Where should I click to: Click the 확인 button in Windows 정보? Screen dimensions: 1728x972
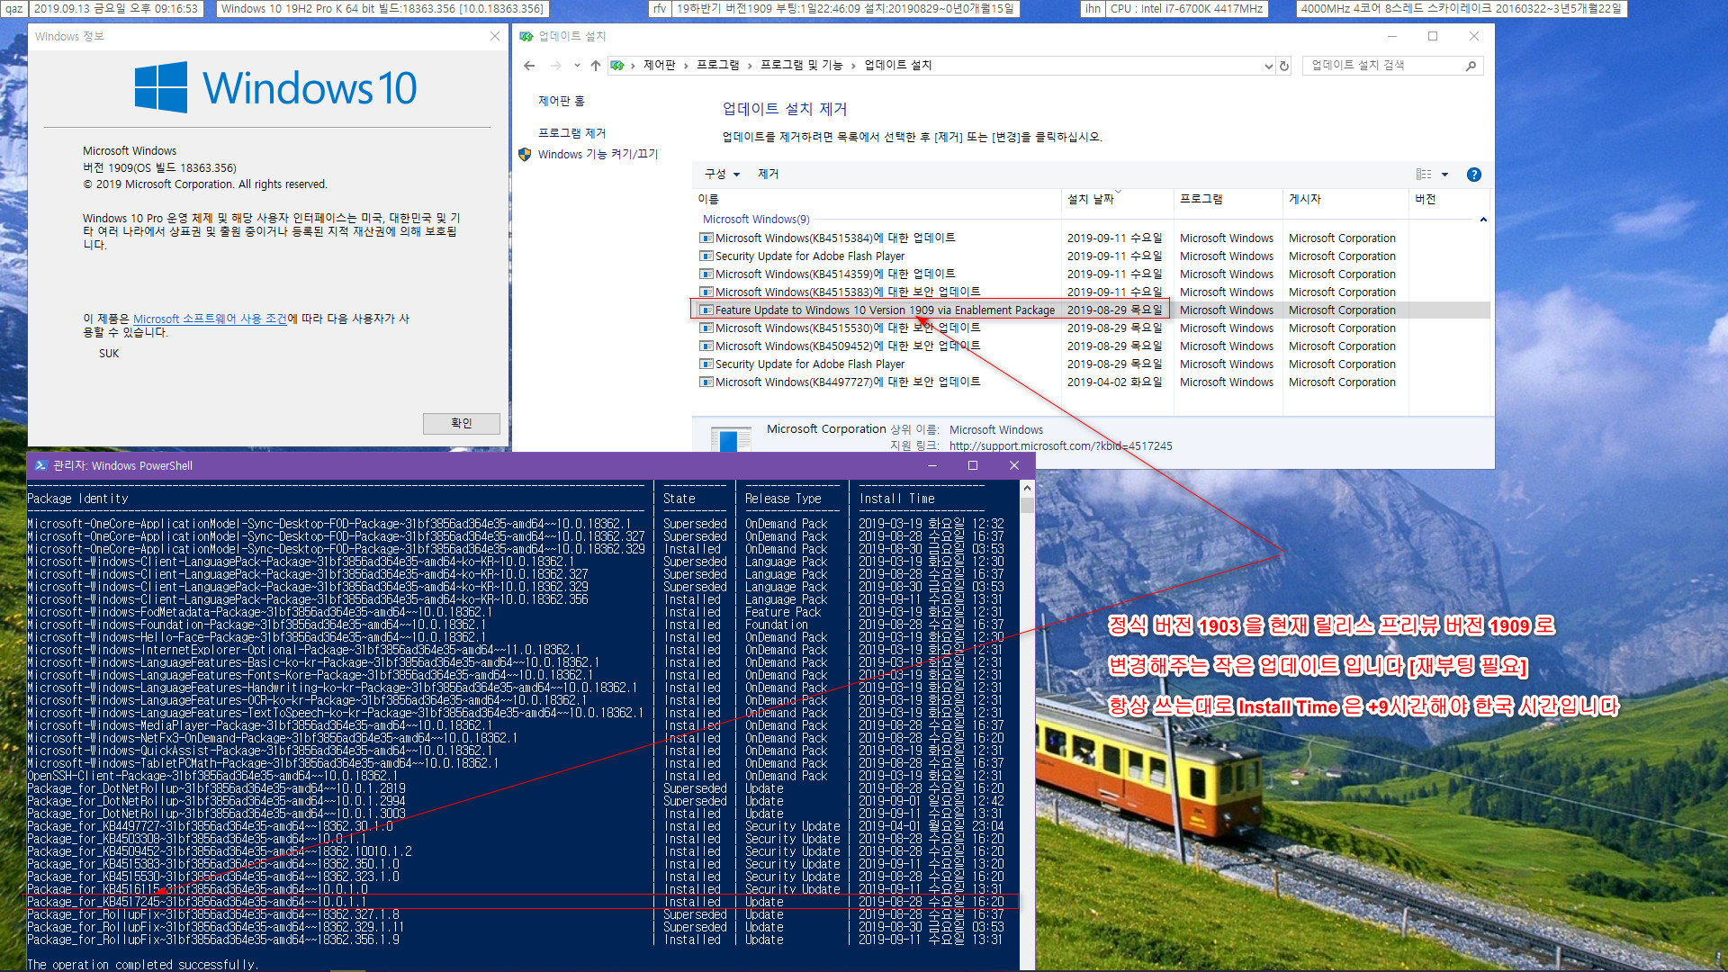(461, 423)
